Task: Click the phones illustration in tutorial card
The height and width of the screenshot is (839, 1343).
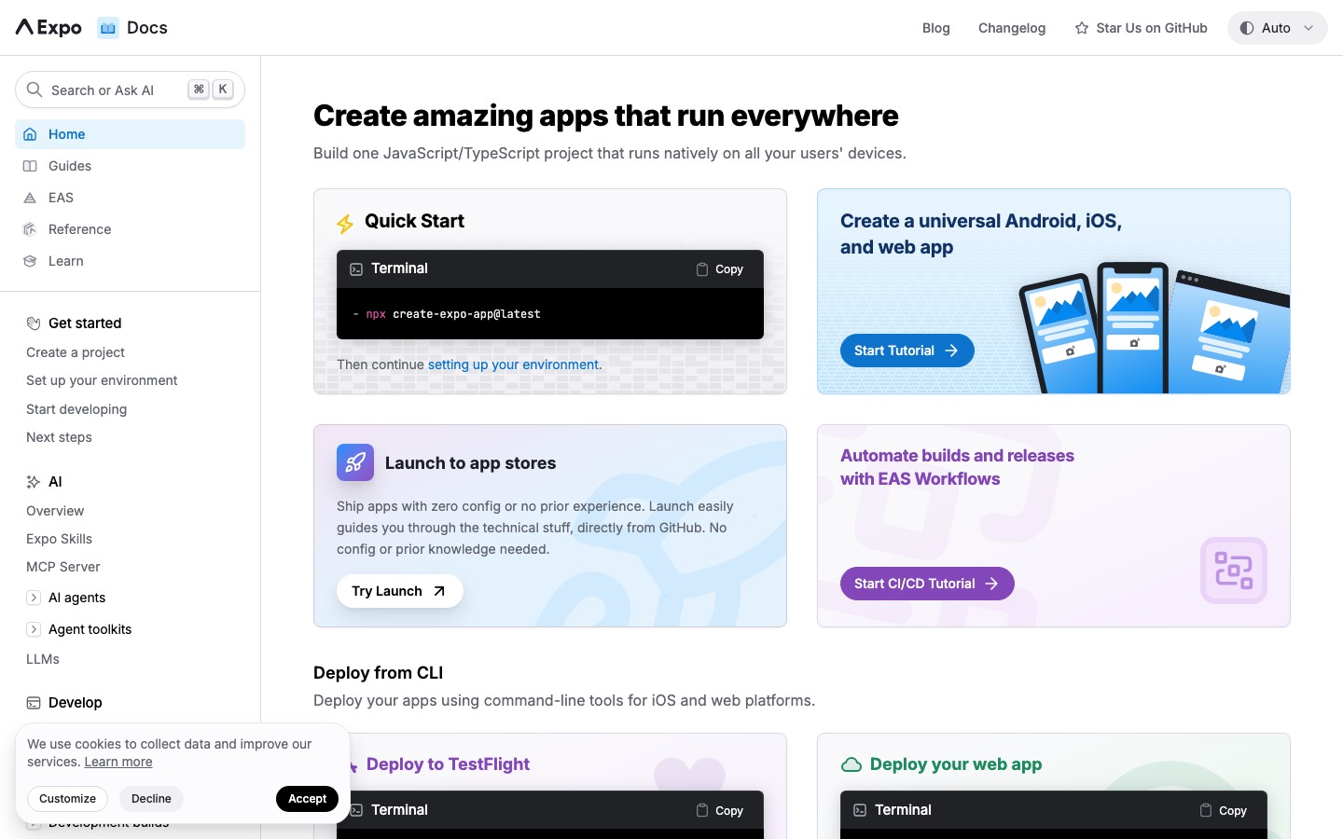Action: point(1155,327)
